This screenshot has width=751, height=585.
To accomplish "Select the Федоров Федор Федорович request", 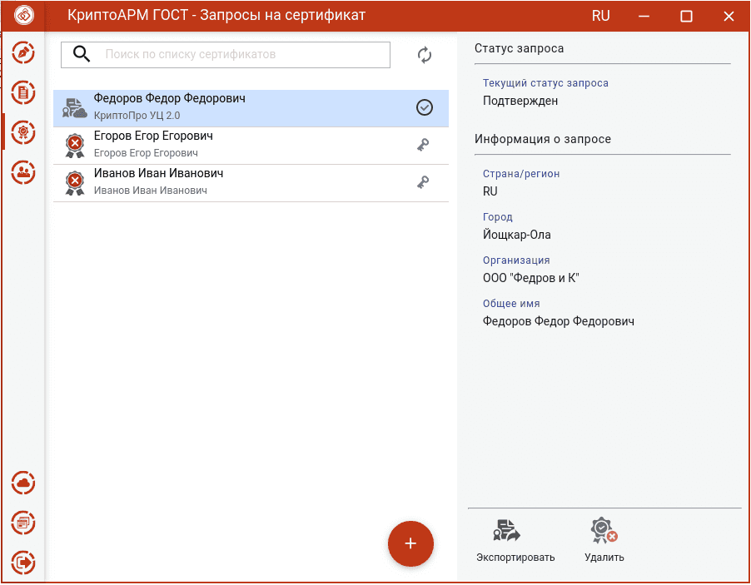I will (x=251, y=108).
